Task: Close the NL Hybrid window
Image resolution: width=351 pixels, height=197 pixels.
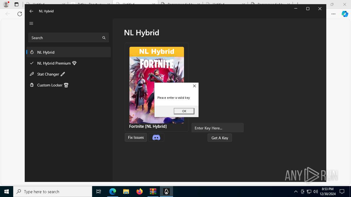Action: (x=320, y=9)
